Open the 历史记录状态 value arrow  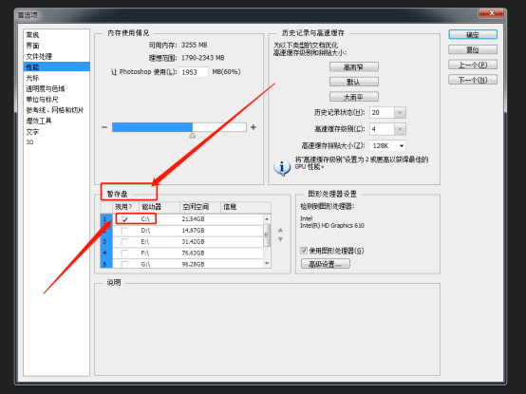(x=400, y=113)
